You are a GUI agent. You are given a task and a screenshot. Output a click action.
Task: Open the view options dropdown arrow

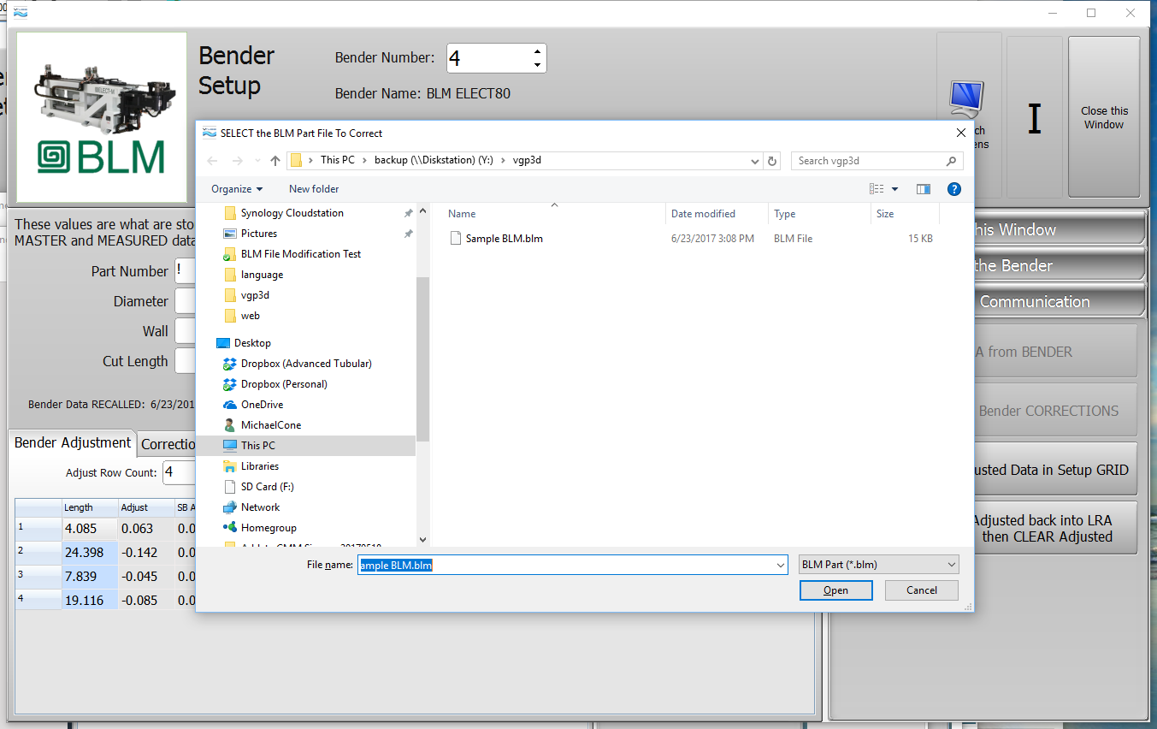click(895, 189)
